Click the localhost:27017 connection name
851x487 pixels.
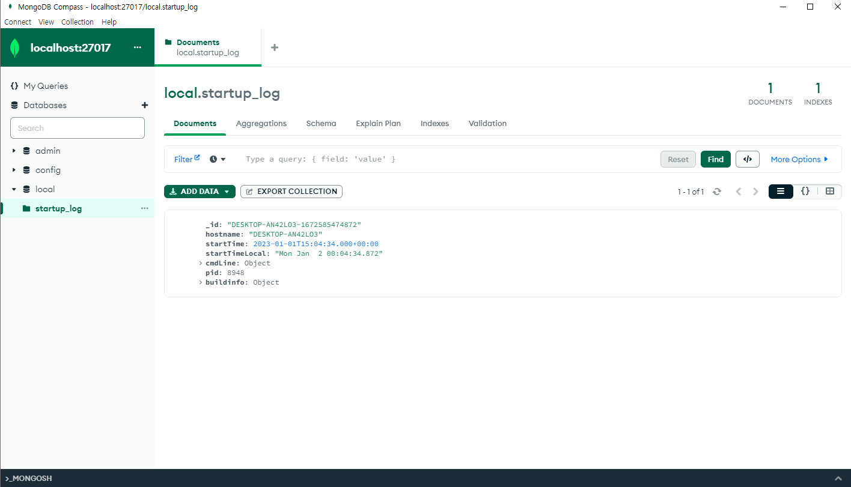click(70, 48)
